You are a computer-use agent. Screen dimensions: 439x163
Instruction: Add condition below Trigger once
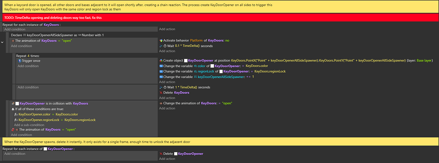pyautogui.click(x=28, y=66)
